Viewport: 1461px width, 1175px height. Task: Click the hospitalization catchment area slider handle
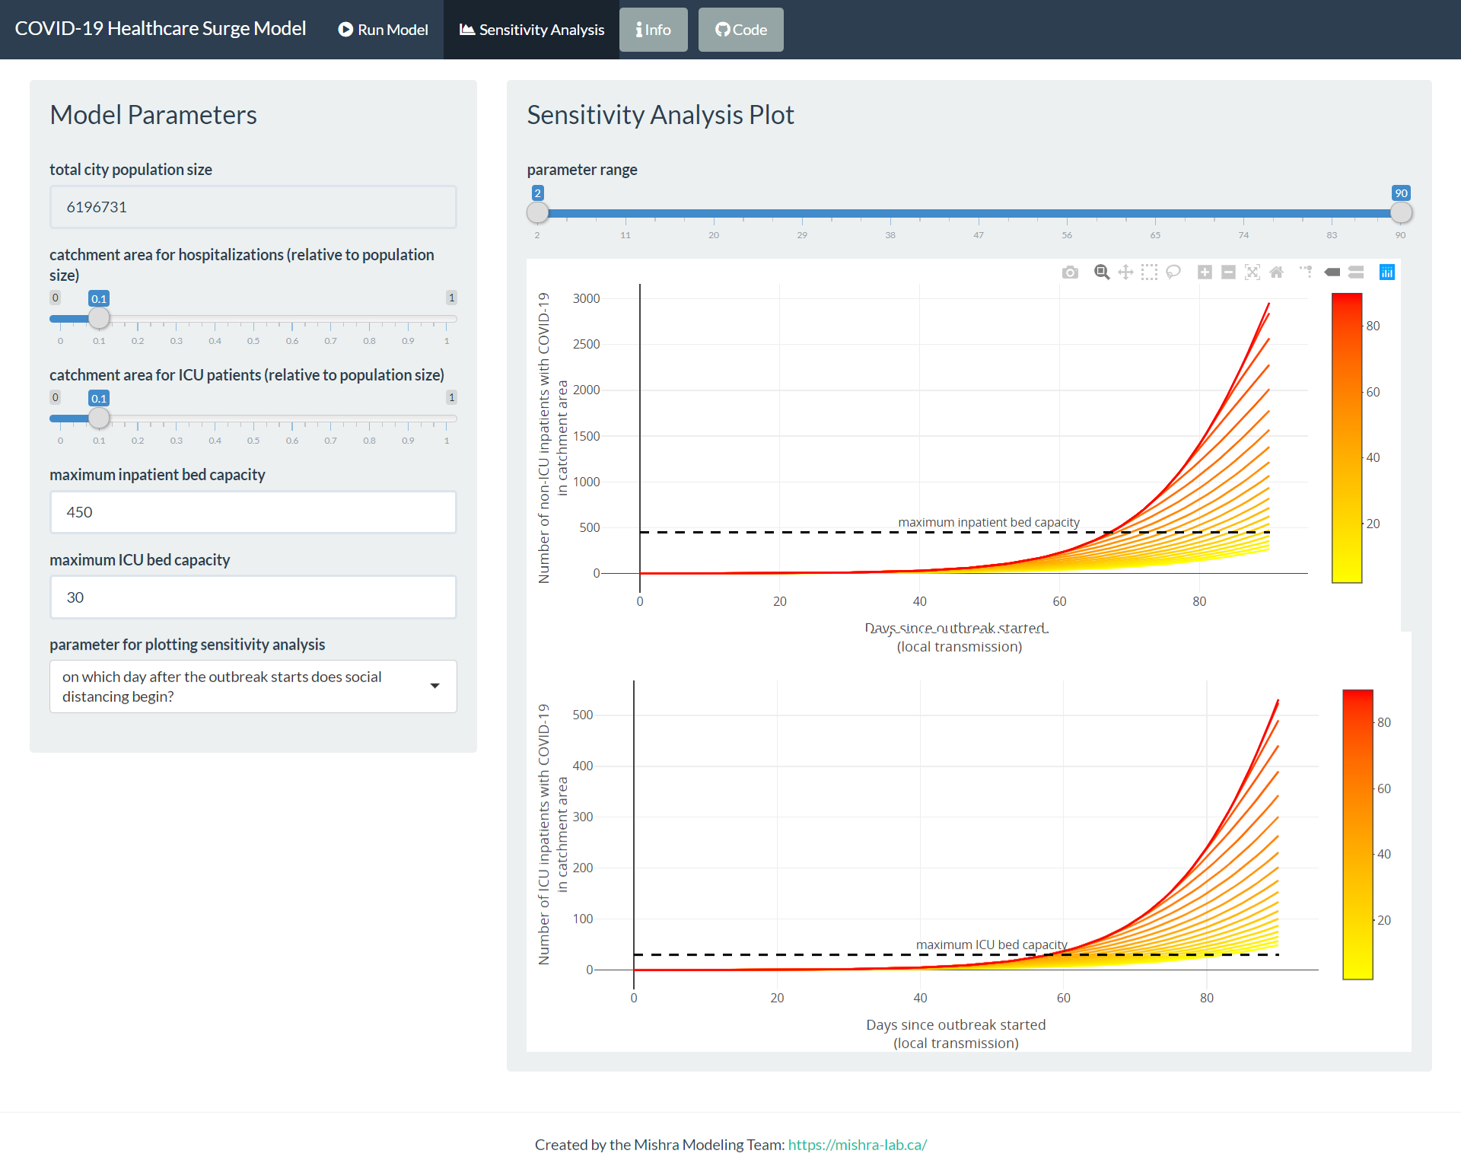tap(99, 318)
